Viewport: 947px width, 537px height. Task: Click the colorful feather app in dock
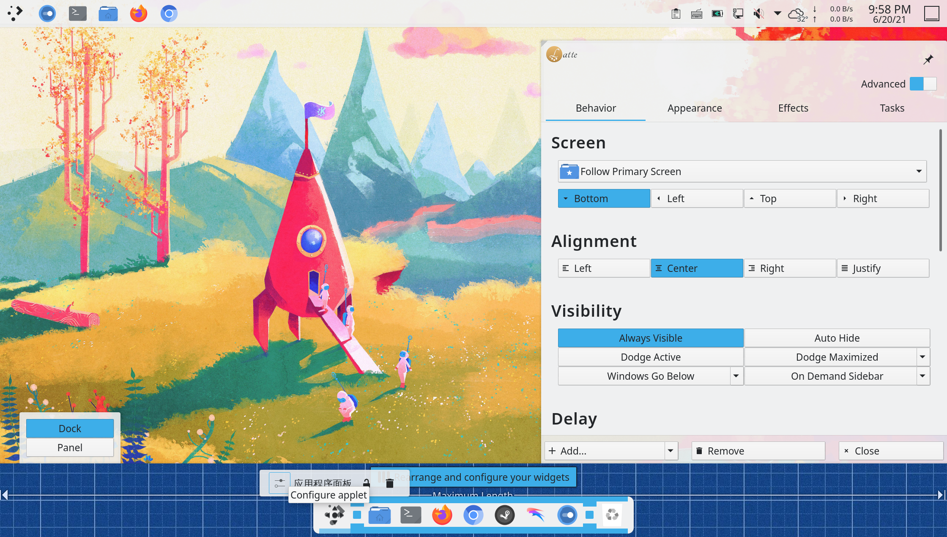pos(536,515)
